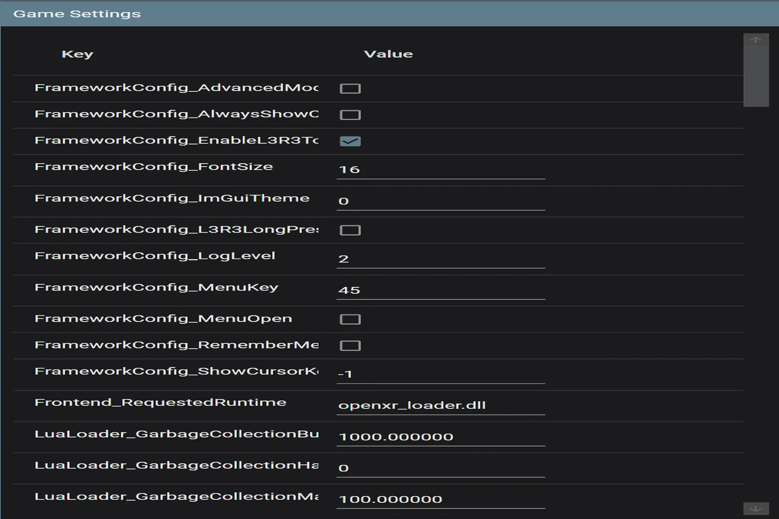Select FrameworkConfig_MenuKey key label
The height and width of the screenshot is (519, 779).
pos(156,287)
